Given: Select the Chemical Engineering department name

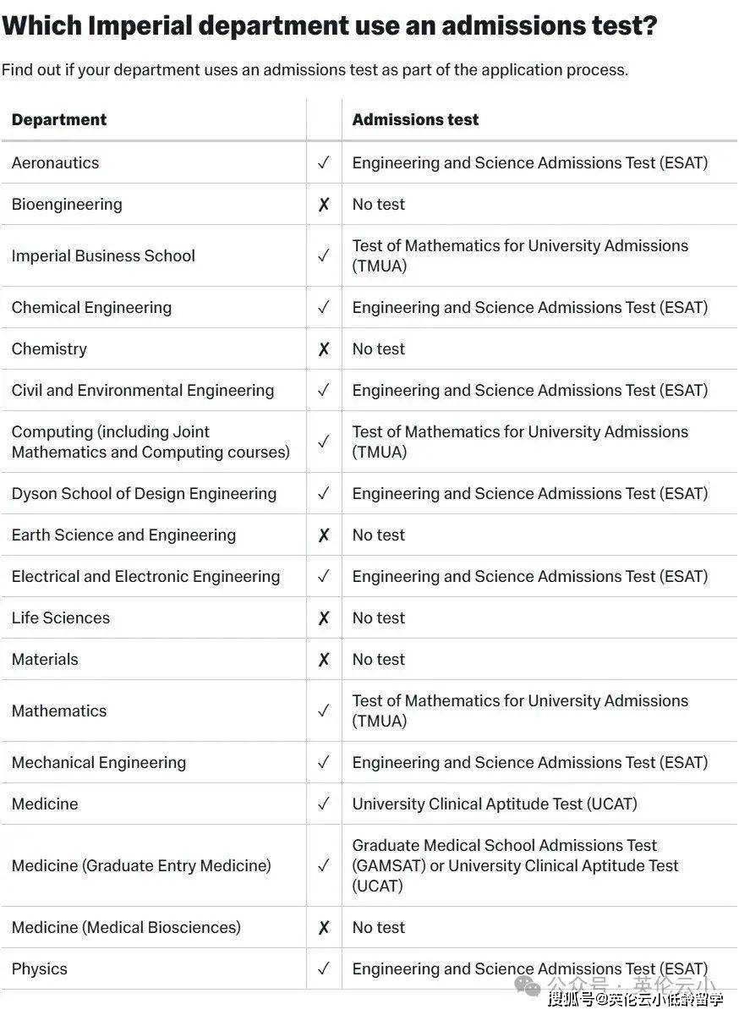Looking at the screenshot, I should 91,307.
